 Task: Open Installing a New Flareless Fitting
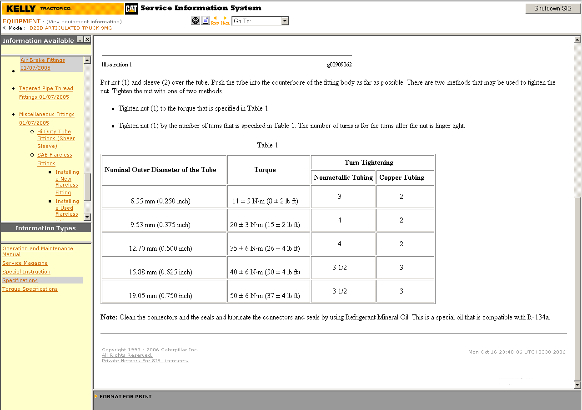pos(67,182)
